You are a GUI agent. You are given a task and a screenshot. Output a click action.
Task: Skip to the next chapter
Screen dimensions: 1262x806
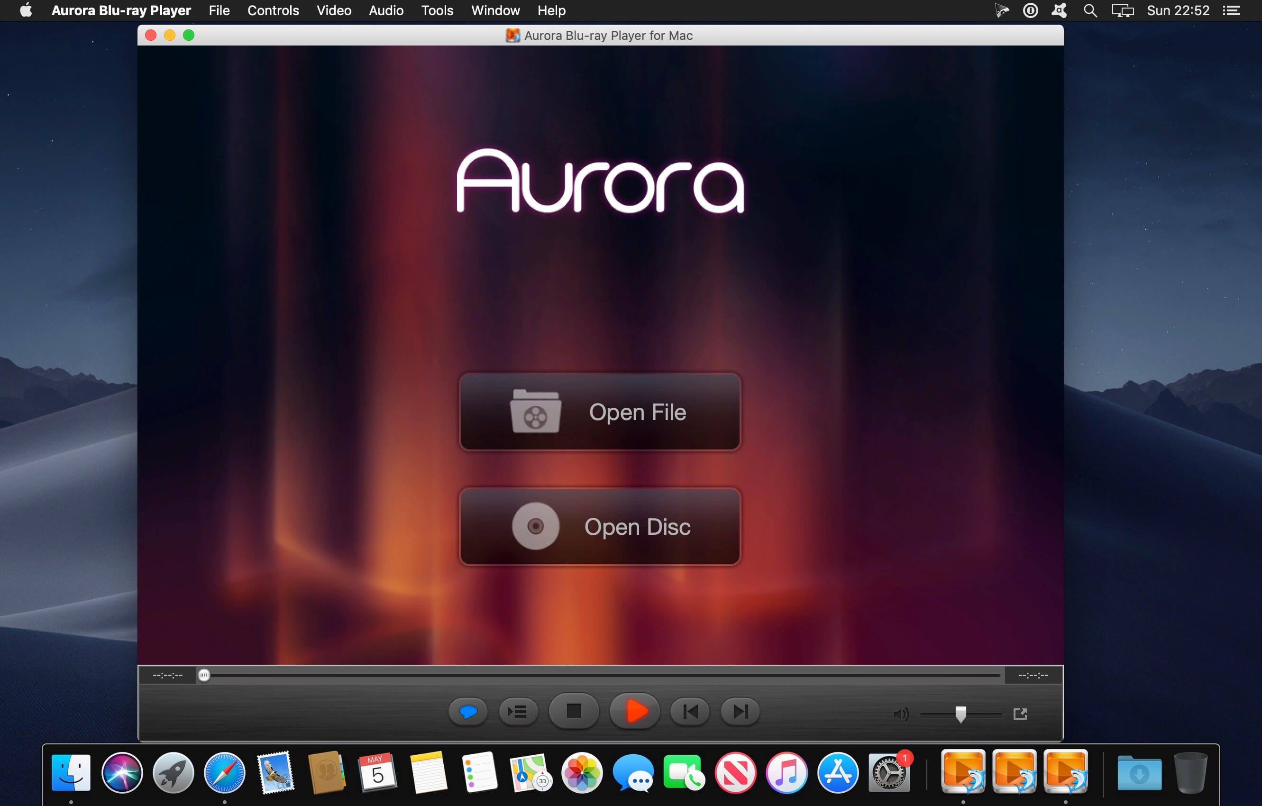pos(740,712)
